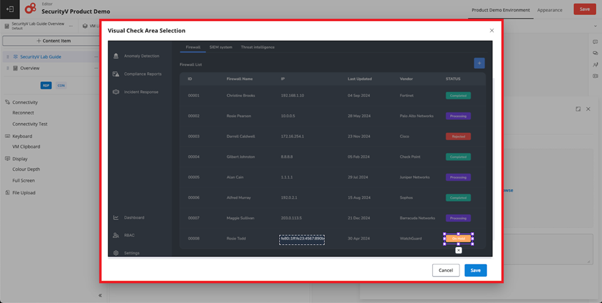Click the Settings gear icon in the preview

click(x=116, y=253)
